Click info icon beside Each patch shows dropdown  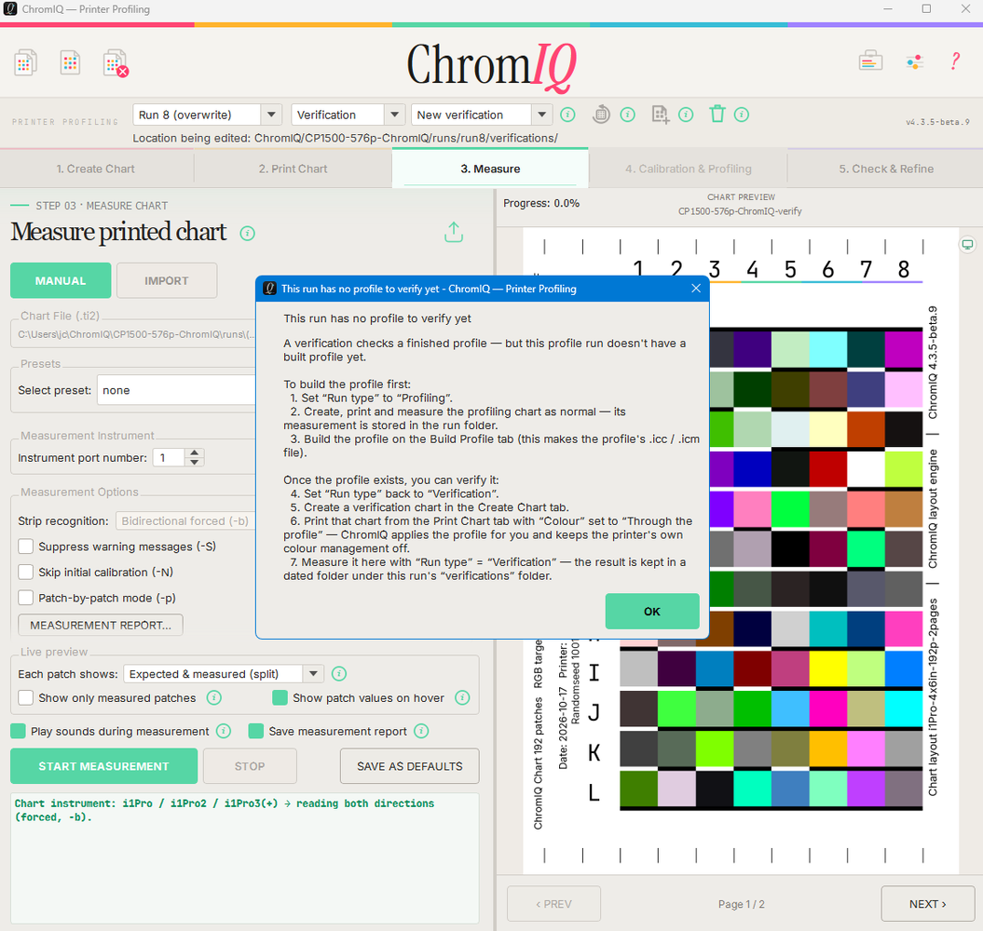click(x=339, y=674)
